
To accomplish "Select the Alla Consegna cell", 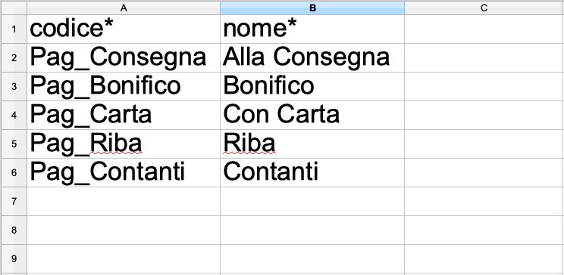I will pos(312,57).
